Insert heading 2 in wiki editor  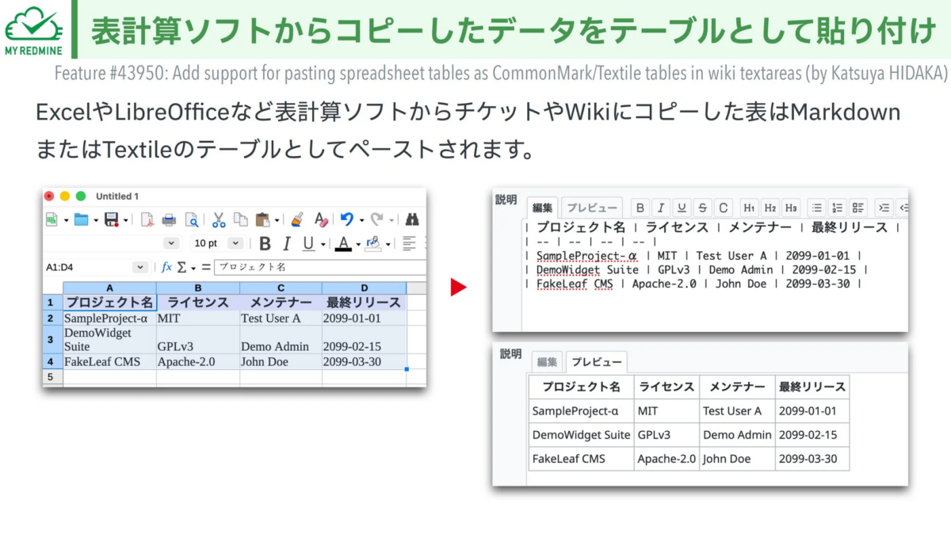pyautogui.click(x=770, y=208)
